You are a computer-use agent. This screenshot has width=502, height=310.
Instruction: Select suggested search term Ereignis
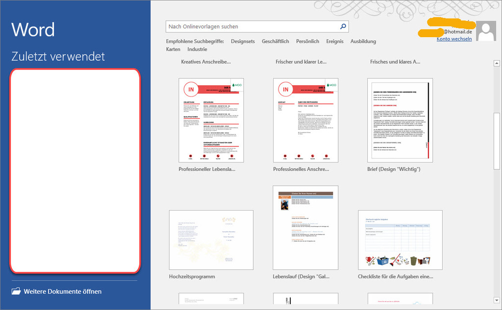click(334, 41)
